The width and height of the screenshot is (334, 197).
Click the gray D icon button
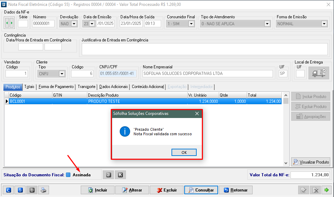click(32, 190)
